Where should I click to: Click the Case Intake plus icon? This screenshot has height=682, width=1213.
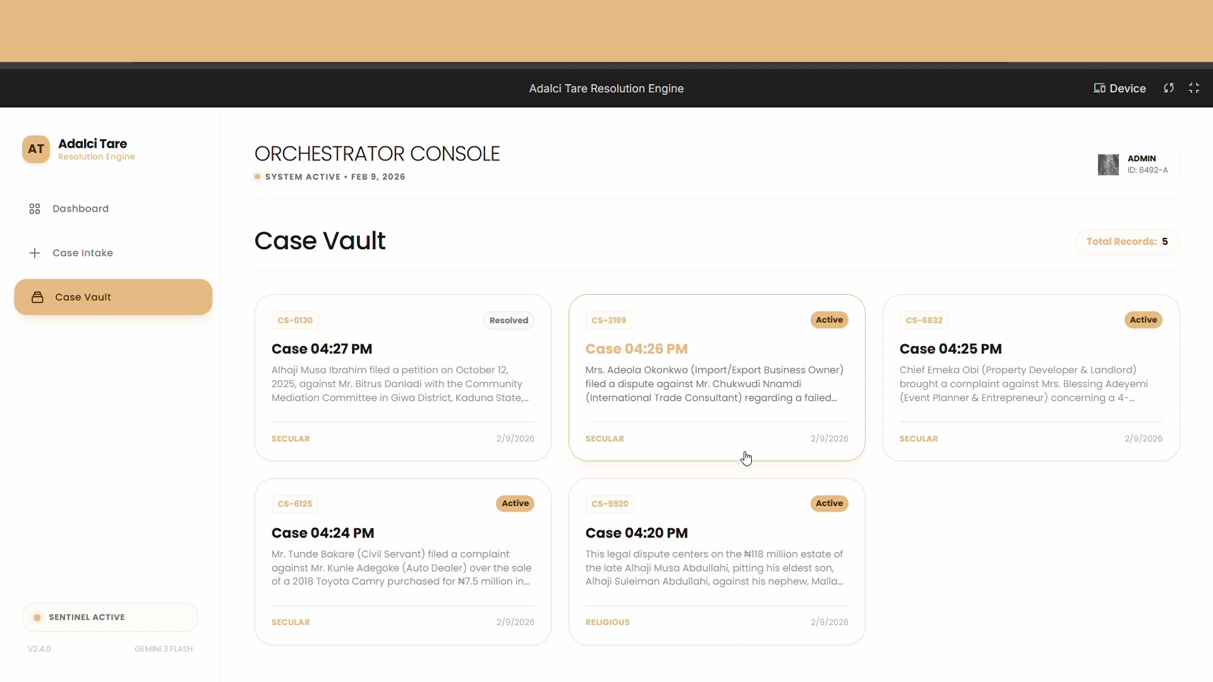click(x=35, y=253)
